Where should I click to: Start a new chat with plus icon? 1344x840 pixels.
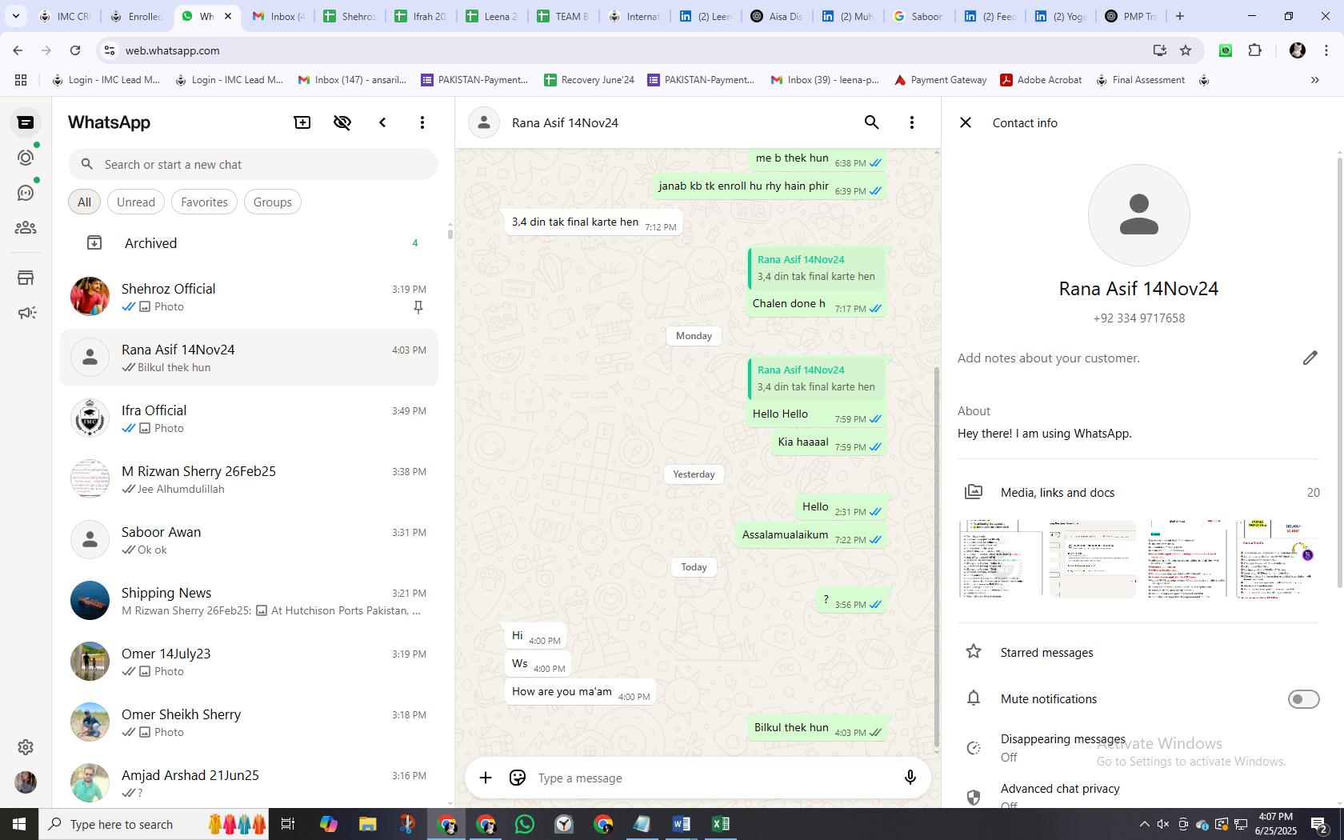click(302, 122)
